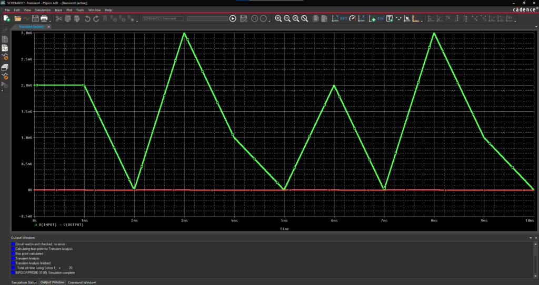Open the File menu

pyautogui.click(x=7, y=10)
